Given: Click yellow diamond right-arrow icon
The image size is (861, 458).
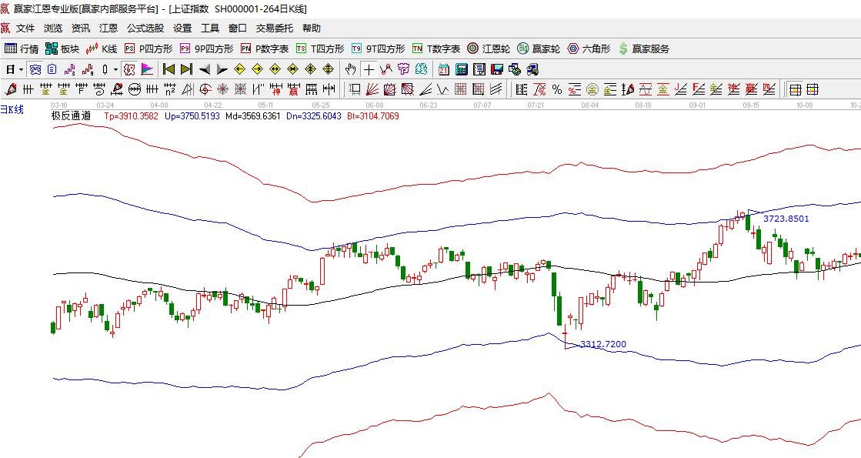Looking at the screenshot, I should 258,69.
